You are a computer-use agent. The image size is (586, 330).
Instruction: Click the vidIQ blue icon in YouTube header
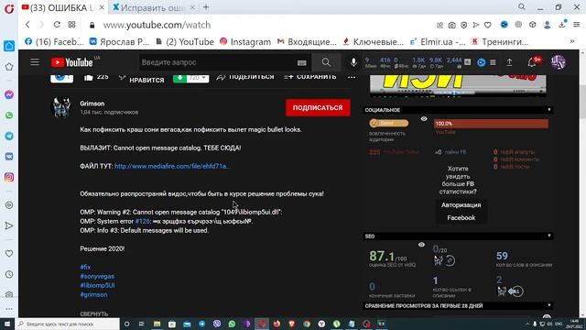[x=482, y=62]
